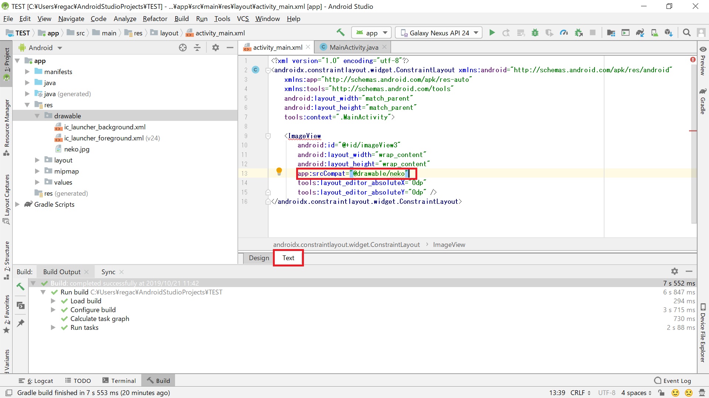This screenshot has height=398, width=709.
Task: Expand Gradle Scripts node
Action: [x=17, y=205]
